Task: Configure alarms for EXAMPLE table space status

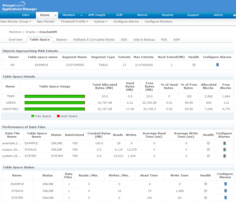Action: coord(225,184)
